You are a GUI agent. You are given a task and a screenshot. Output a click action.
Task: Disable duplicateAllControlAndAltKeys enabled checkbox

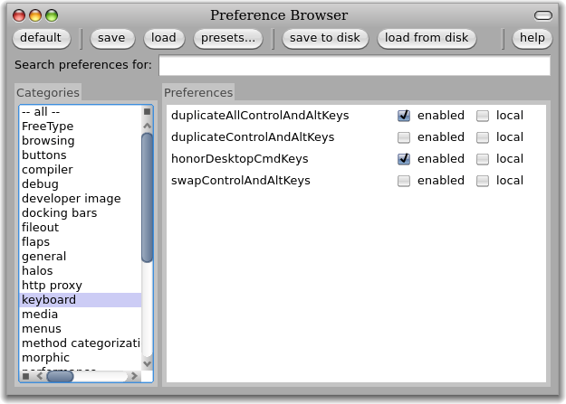(x=404, y=116)
